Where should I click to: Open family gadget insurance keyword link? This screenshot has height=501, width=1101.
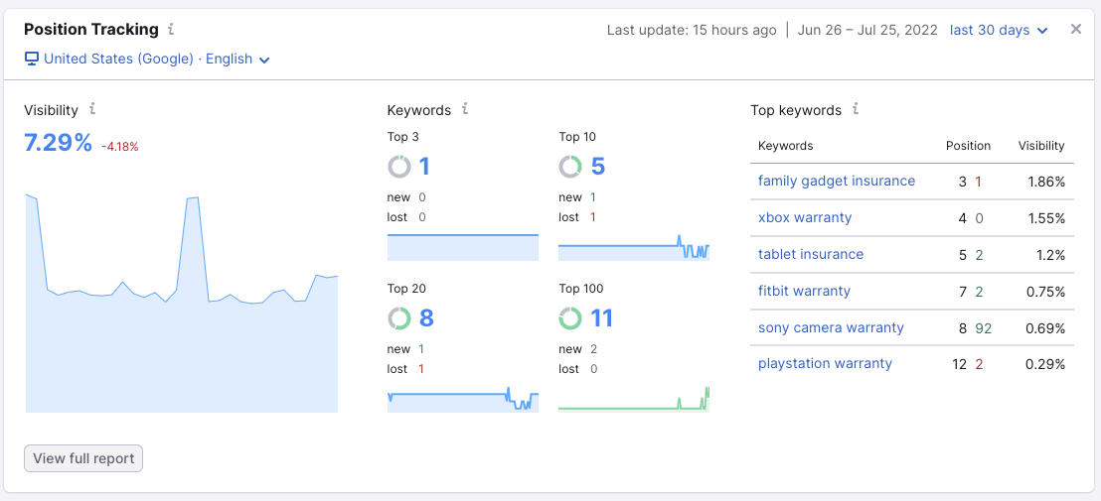pyautogui.click(x=837, y=181)
